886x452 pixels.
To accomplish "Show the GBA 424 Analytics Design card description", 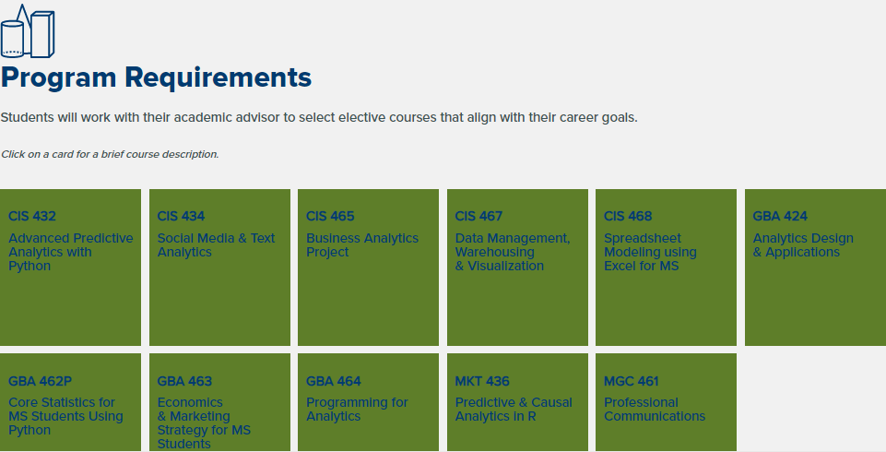I will pyautogui.click(x=815, y=268).
